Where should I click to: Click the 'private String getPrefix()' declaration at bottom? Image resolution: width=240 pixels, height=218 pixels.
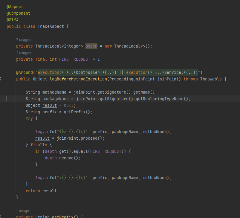(x=47, y=217)
